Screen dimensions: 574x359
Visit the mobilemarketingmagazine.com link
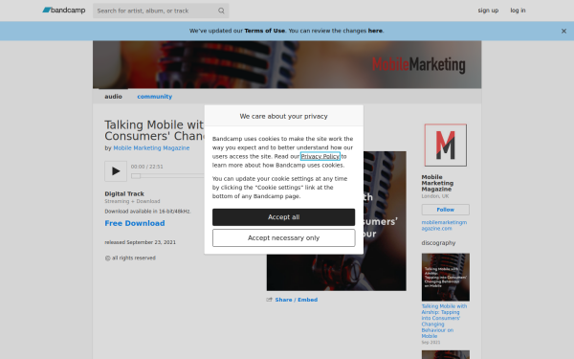pos(444,225)
